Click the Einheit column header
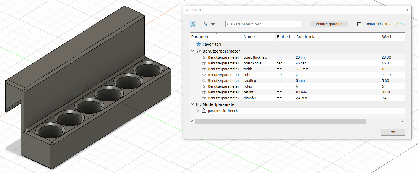 tap(285, 37)
